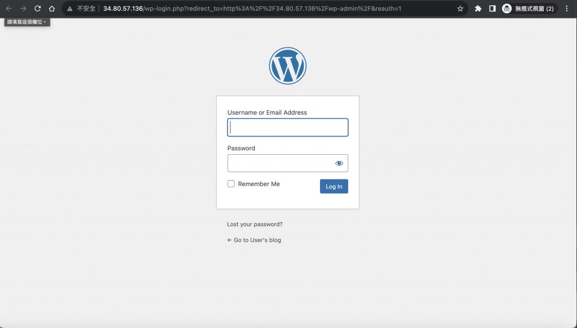Select the URL in the address bar
The width and height of the screenshot is (577, 328).
point(252,8)
